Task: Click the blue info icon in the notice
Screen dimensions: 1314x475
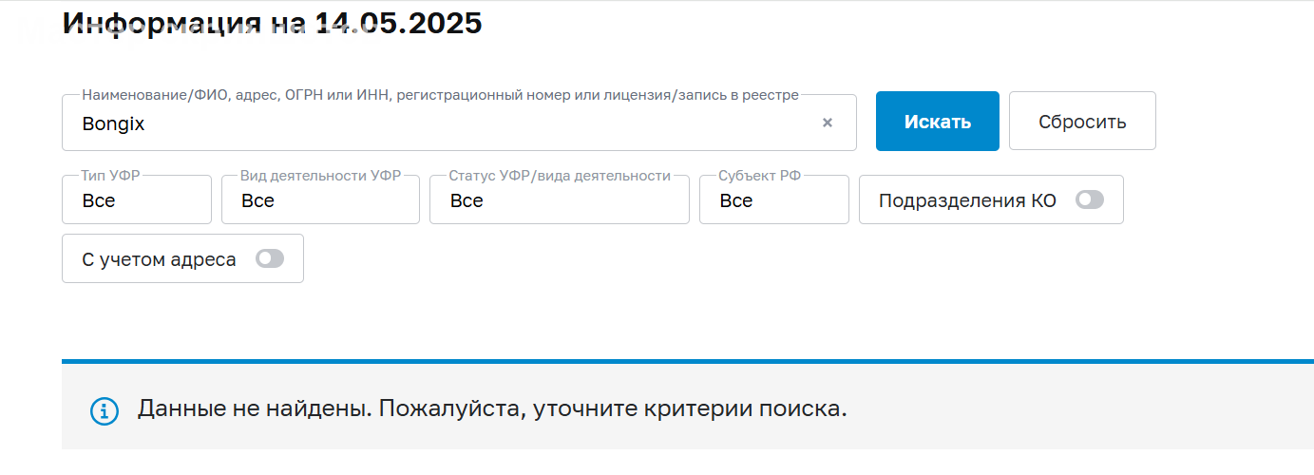Action: pos(105,410)
